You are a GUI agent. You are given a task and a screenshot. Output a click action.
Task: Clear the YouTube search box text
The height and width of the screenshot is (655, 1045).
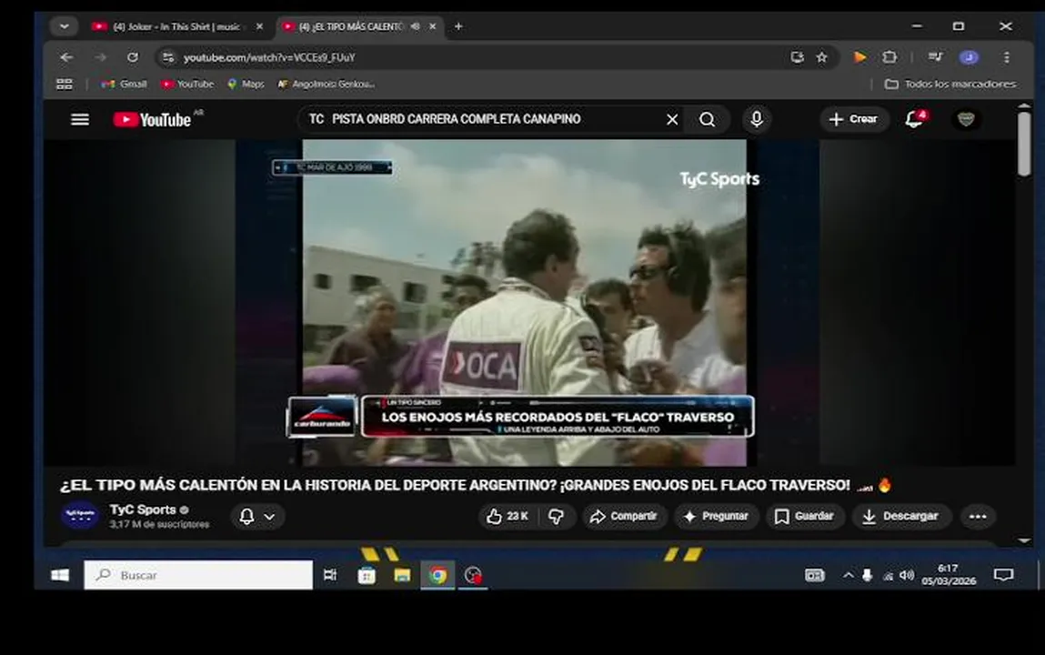coord(672,119)
